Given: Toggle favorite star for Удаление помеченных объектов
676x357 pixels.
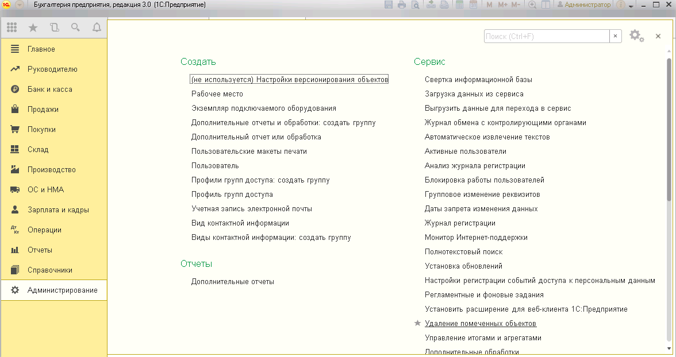Looking at the screenshot, I should pos(417,323).
